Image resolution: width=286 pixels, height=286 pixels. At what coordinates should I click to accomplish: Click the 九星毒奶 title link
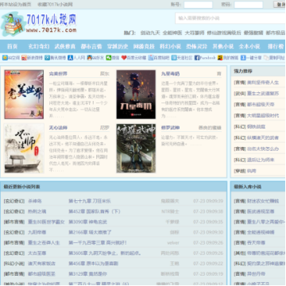point(170,74)
